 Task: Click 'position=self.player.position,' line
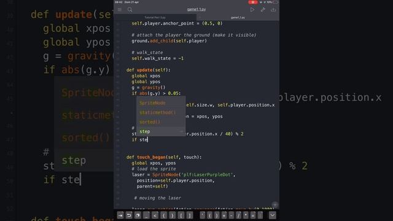(x=176, y=180)
